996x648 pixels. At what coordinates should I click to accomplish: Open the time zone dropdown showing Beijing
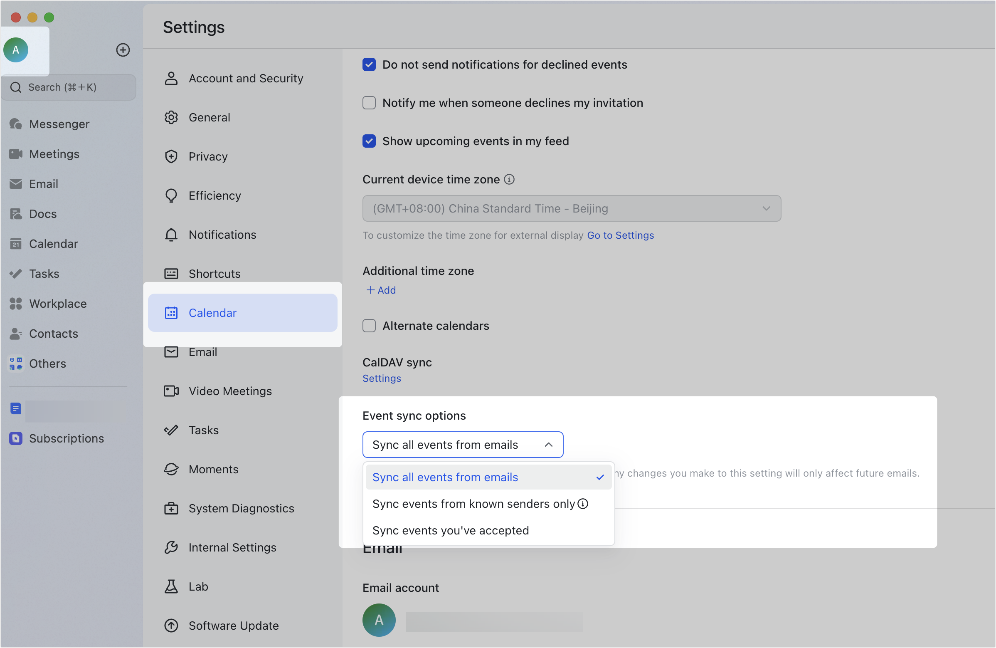572,208
